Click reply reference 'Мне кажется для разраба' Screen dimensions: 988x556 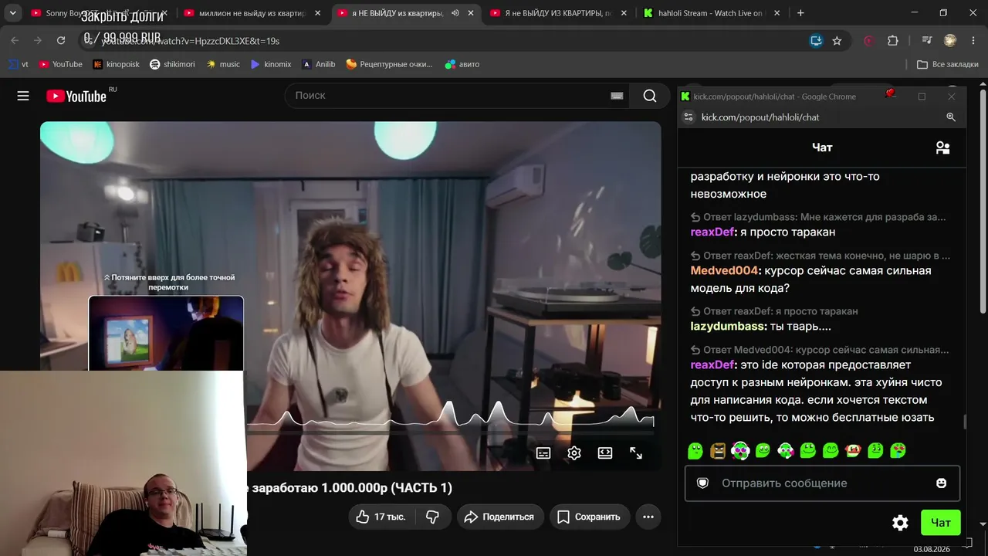[817, 217]
